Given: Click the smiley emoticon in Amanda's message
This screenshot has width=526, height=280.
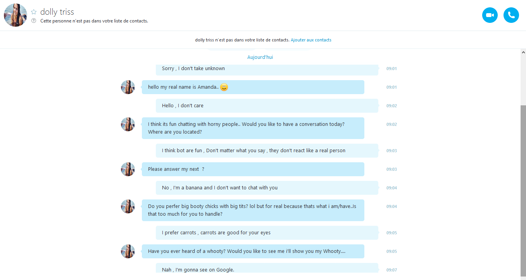Looking at the screenshot, I should [x=224, y=87].
